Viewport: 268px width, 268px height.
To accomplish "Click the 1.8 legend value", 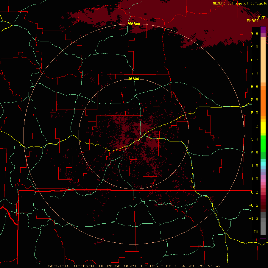I will [x=255, y=166].
